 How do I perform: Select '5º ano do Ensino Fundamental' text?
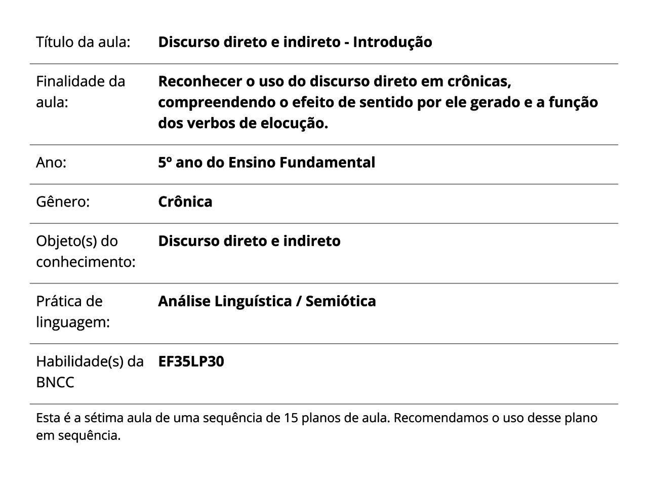click(x=266, y=163)
